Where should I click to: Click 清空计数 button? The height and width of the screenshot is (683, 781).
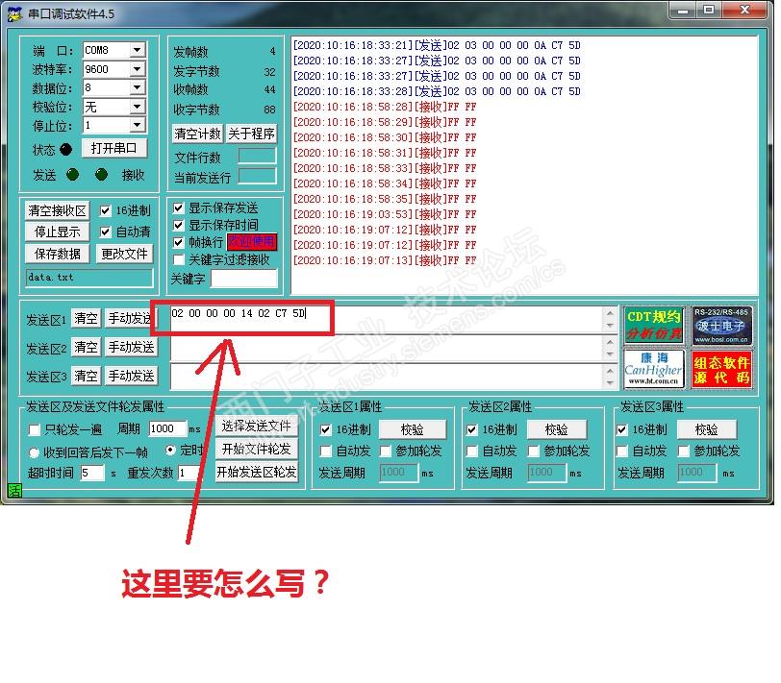(197, 134)
